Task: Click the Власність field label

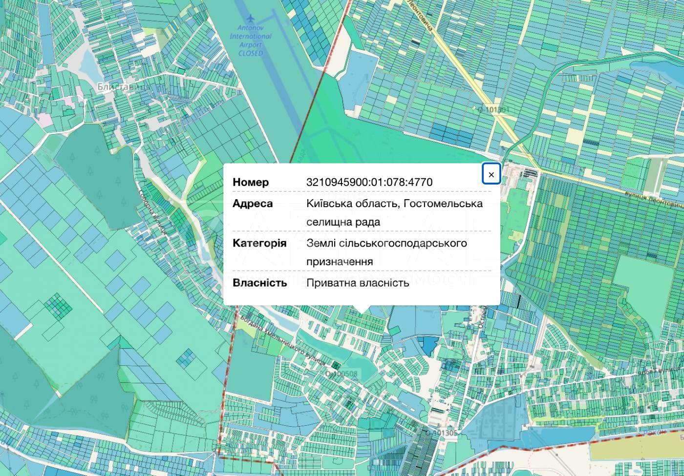Action: [x=259, y=283]
